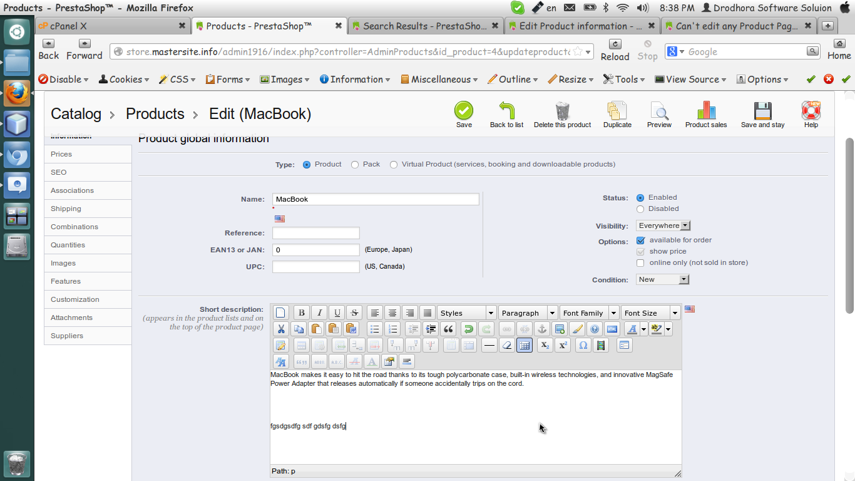Screen dimensions: 855x481
Task: Open the Quantities sidebar tab
Action: click(x=88, y=245)
